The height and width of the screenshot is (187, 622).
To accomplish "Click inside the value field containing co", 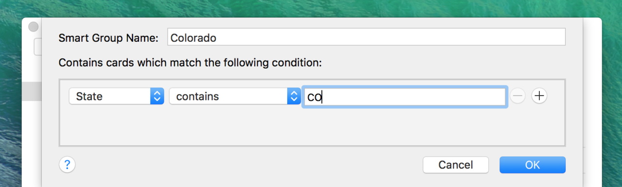I will click(x=405, y=97).
